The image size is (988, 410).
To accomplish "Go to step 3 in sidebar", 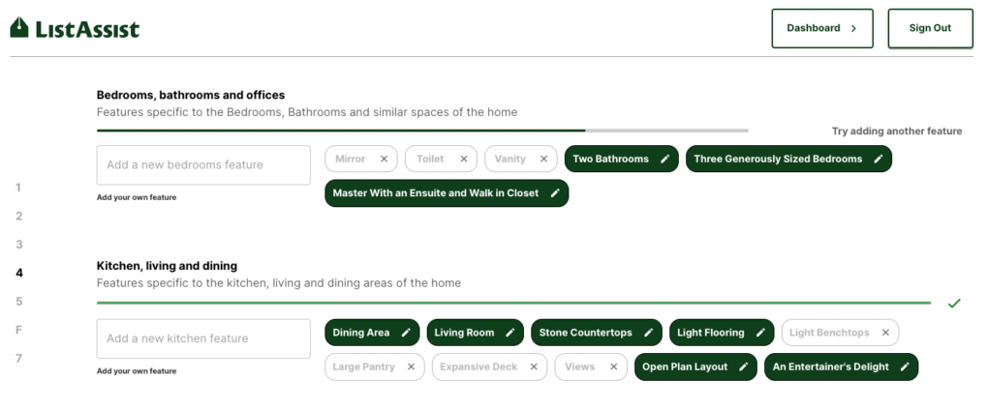I will click(x=18, y=245).
